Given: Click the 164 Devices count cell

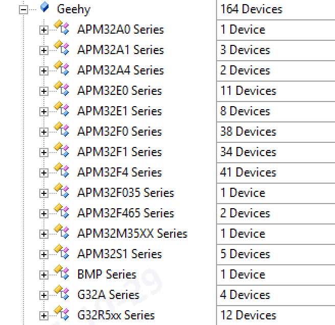Looking at the screenshot, I should pyautogui.click(x=251, y=9).
